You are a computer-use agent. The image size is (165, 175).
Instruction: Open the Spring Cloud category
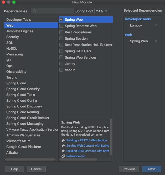point(31,83)
